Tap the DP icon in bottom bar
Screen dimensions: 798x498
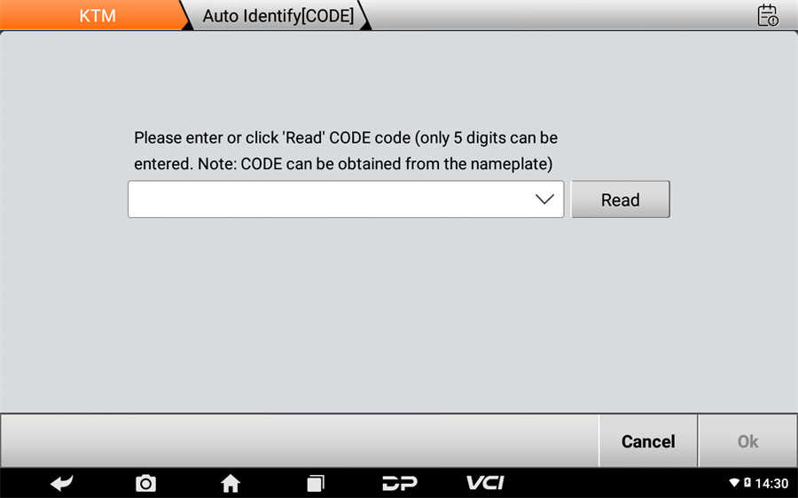coord(400,483)
